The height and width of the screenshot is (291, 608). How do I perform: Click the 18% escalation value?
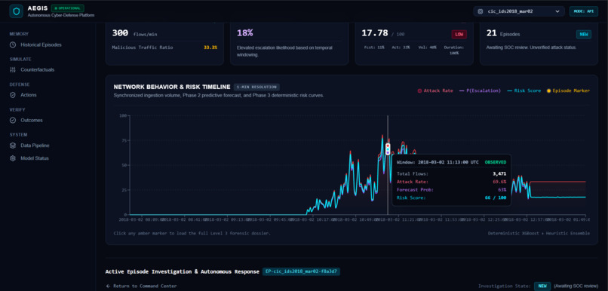(x=245, y=33)
